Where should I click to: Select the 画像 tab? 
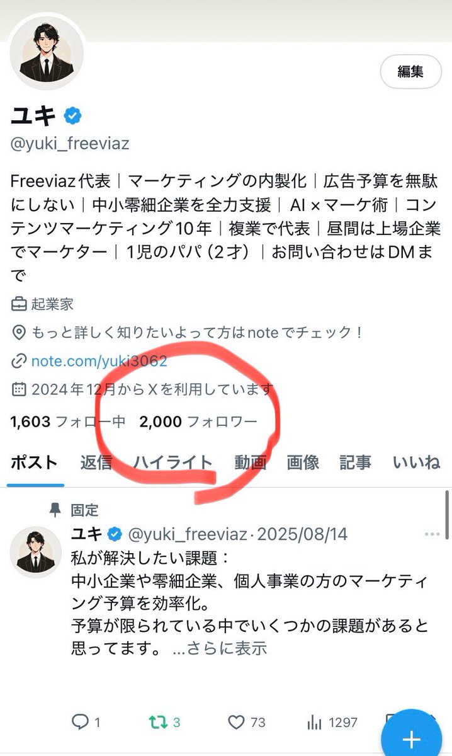coord(303,462)
